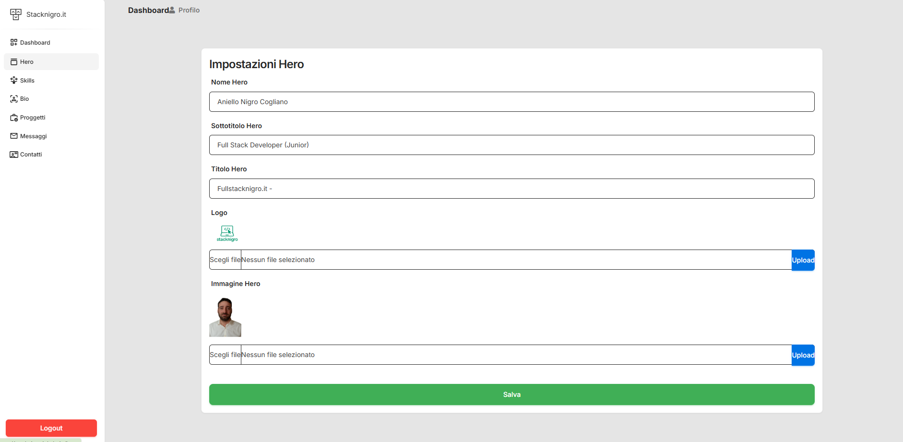Go to Dashboard from top header
903x442 pixels.
[x=148, y=10]
